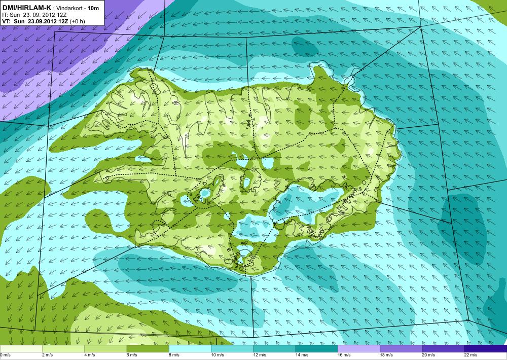
Task: Click the '20 m/s' legend label
Action: (x=429, y=355)
